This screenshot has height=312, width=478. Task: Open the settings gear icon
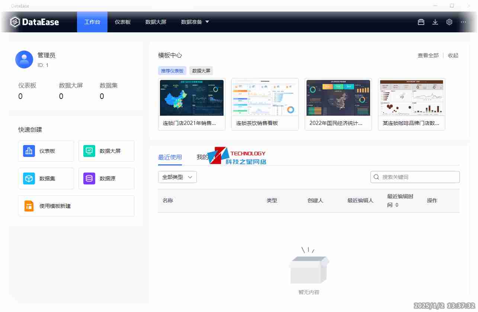(449, 22)
